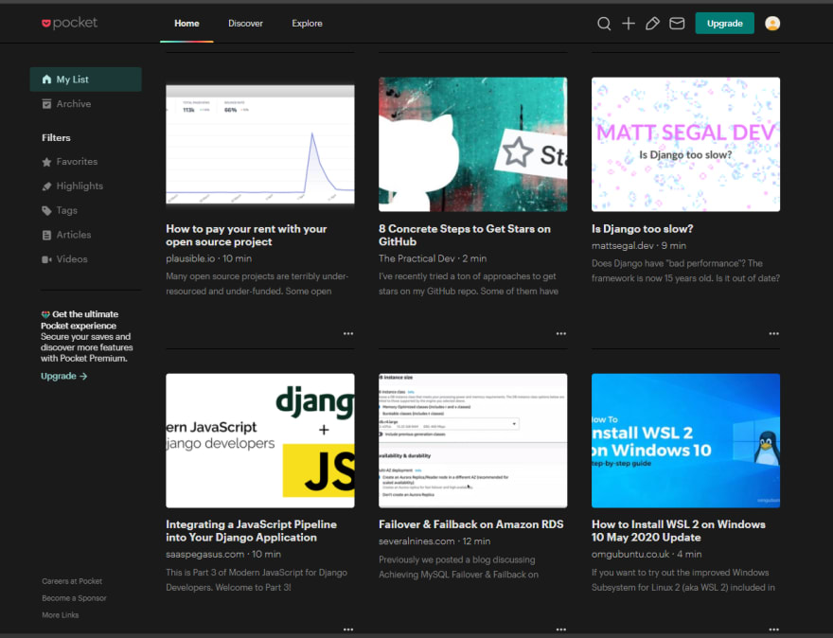Open the search icon in top bar
Screen dimensions: 833x638
(604, 24)
